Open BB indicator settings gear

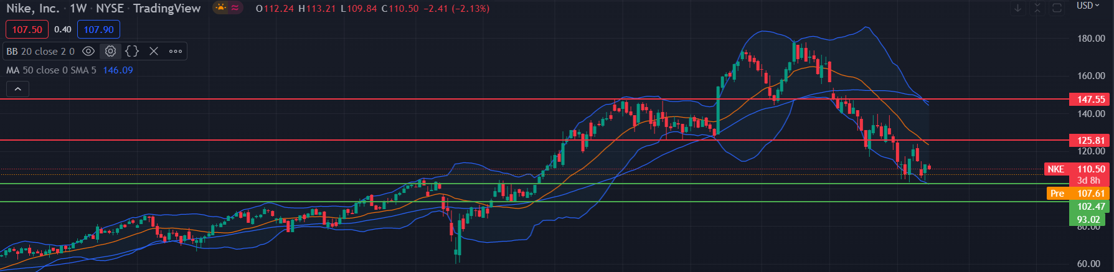[x=110, y=51]
